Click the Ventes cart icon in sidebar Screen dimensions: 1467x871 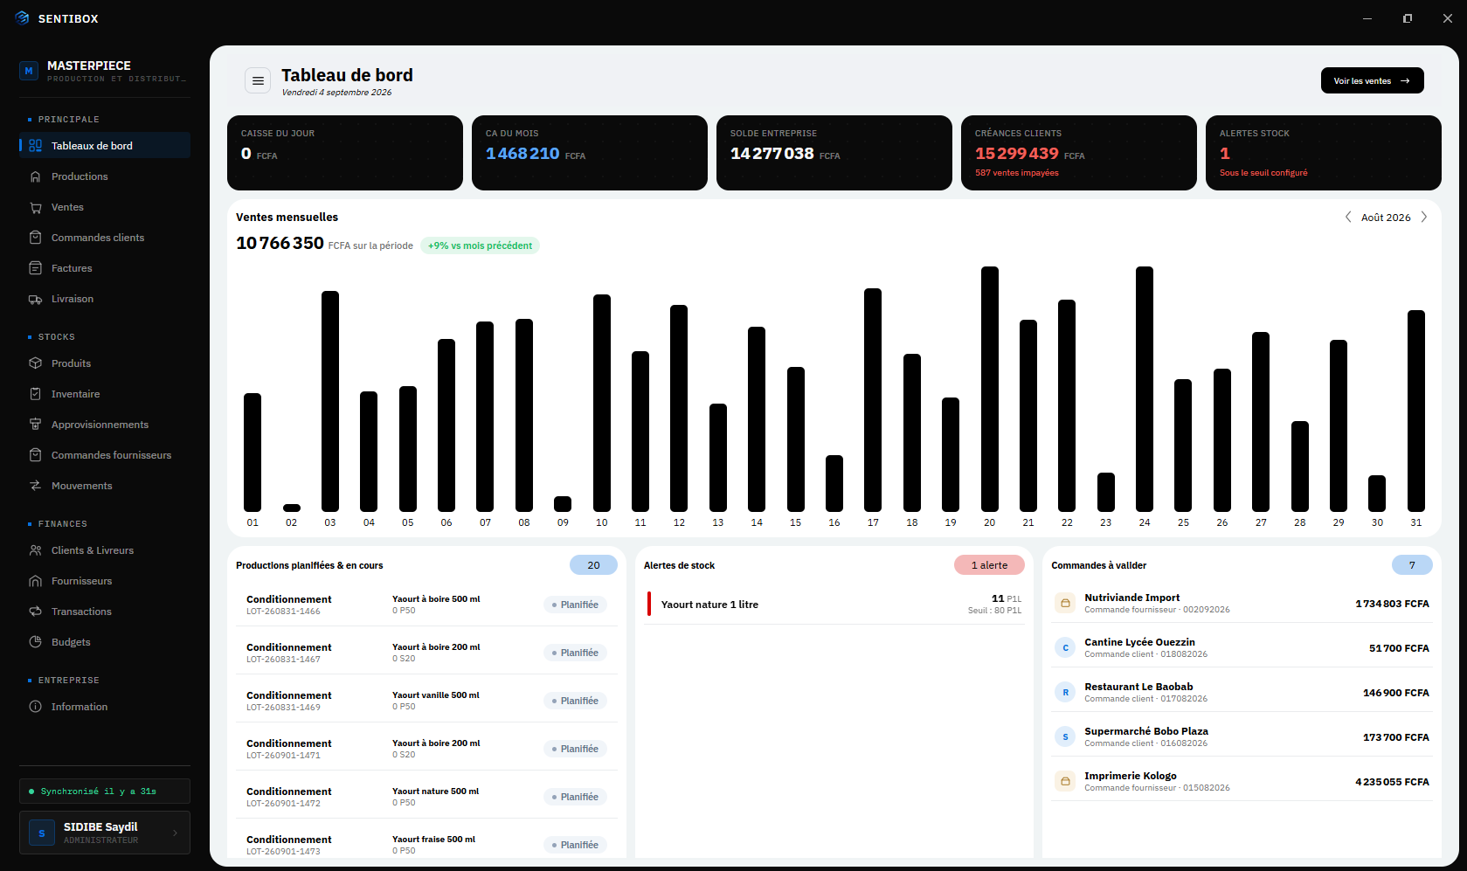click(36, 207)
